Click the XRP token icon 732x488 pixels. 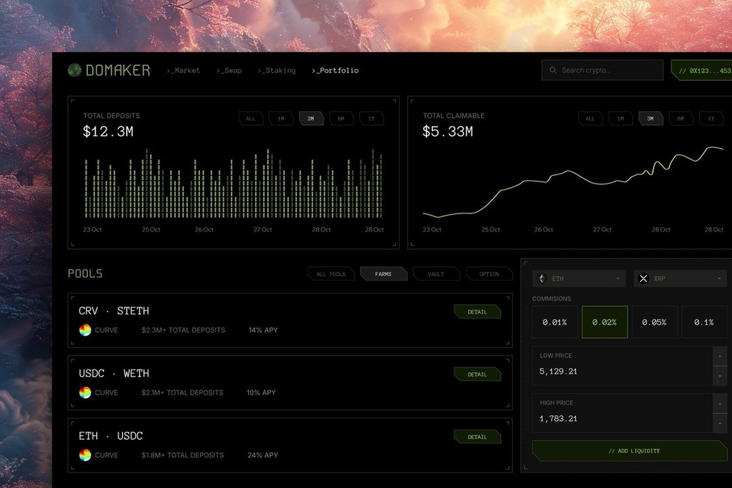(x=643, y=279)
